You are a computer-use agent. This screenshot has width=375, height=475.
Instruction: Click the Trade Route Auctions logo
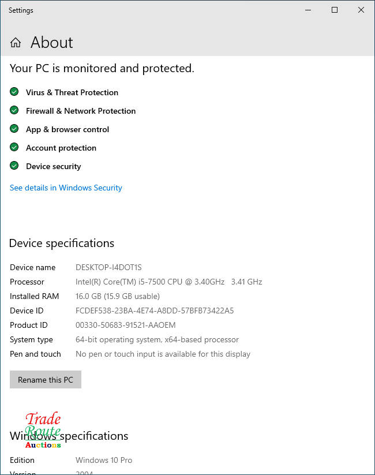pos(43,431)
